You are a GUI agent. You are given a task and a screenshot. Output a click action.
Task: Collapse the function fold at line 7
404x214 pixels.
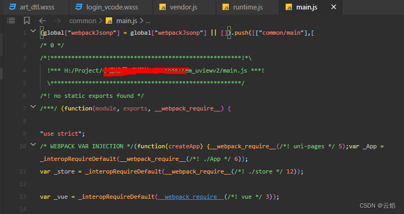pyautogui.click(x=34, y=108)
